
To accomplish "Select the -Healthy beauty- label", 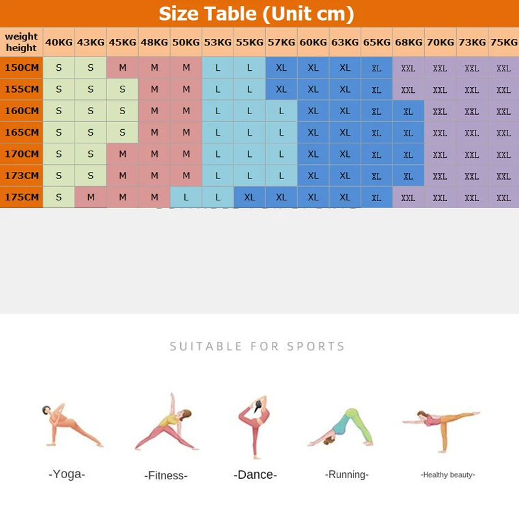I will coord(448,475).
